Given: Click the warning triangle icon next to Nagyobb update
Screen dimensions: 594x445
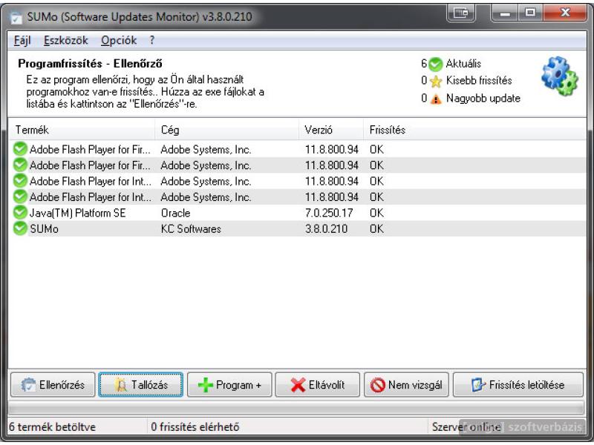Looking at the screenshot, I should (x=436, y=99).
